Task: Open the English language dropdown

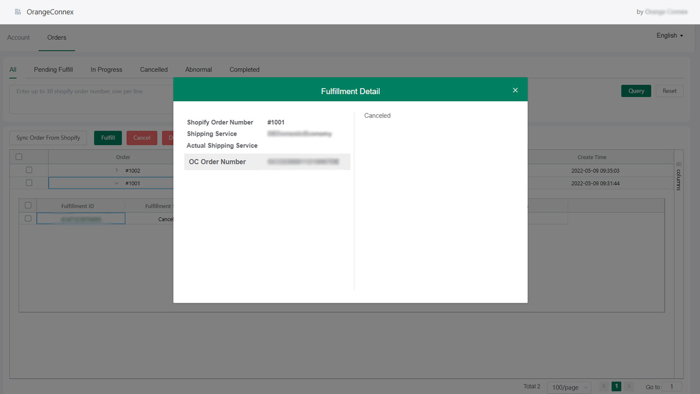Action: 669,35
